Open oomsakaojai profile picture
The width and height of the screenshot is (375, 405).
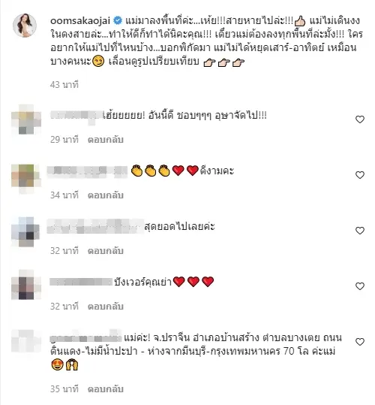pos(25,26)
